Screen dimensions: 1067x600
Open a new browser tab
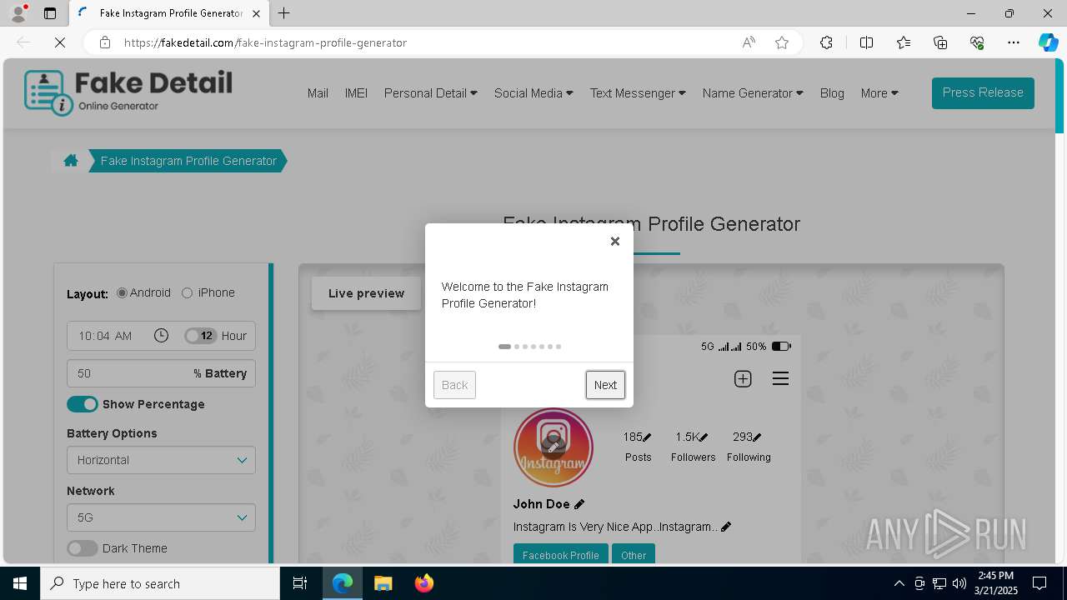tap(284, 13)
